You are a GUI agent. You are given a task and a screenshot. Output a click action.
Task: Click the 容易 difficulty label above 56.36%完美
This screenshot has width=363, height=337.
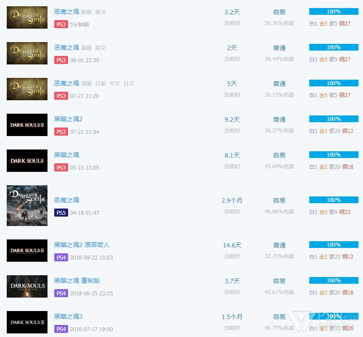(279, 12)
